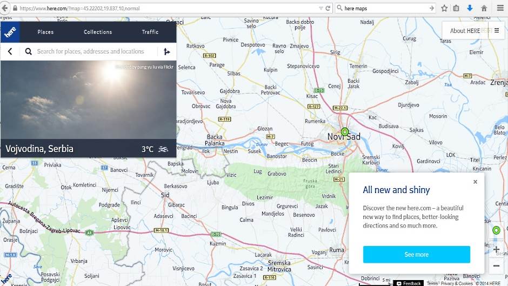
Task: Open directions using the route icon
Action: pos(166,51)
